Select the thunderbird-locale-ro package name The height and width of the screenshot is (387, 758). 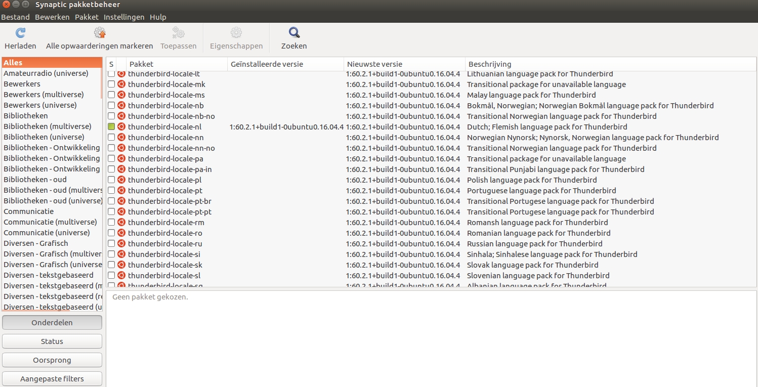(x=165, y=233)
